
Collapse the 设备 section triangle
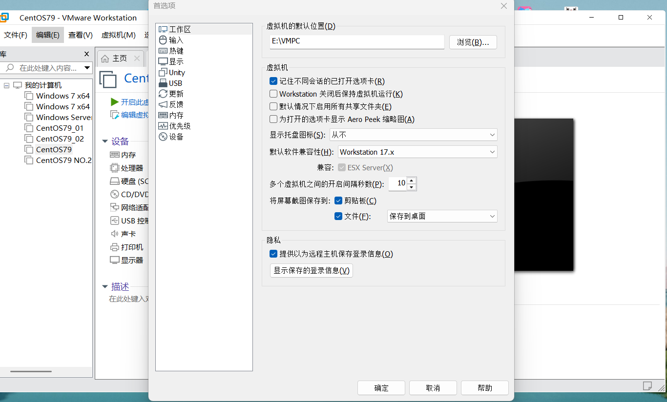105,141
